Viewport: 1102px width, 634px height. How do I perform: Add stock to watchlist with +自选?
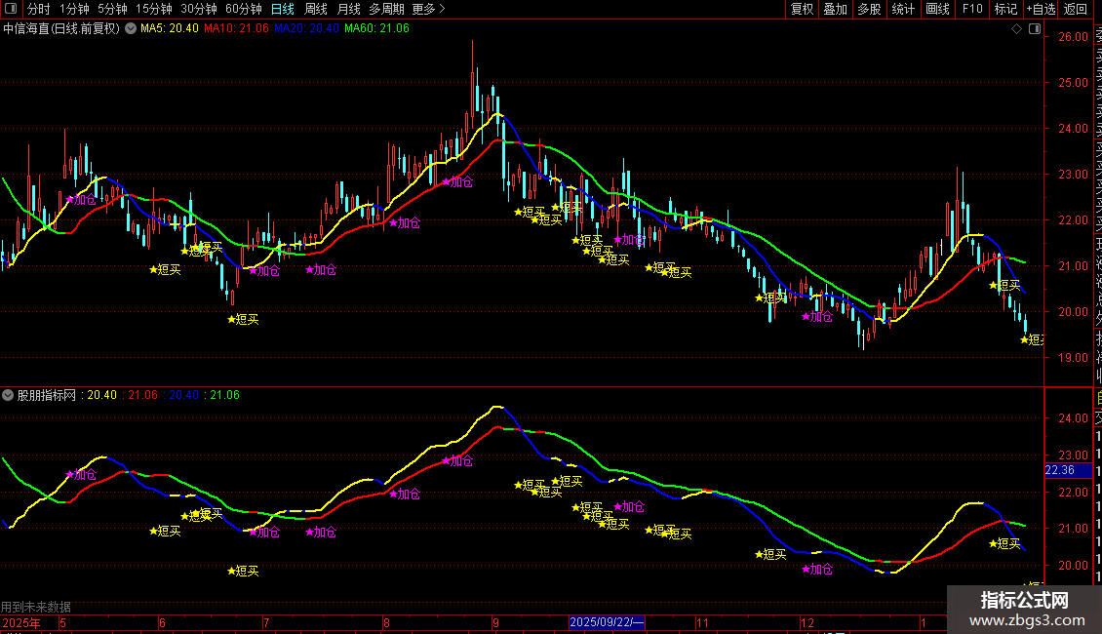pos(1041,9)
